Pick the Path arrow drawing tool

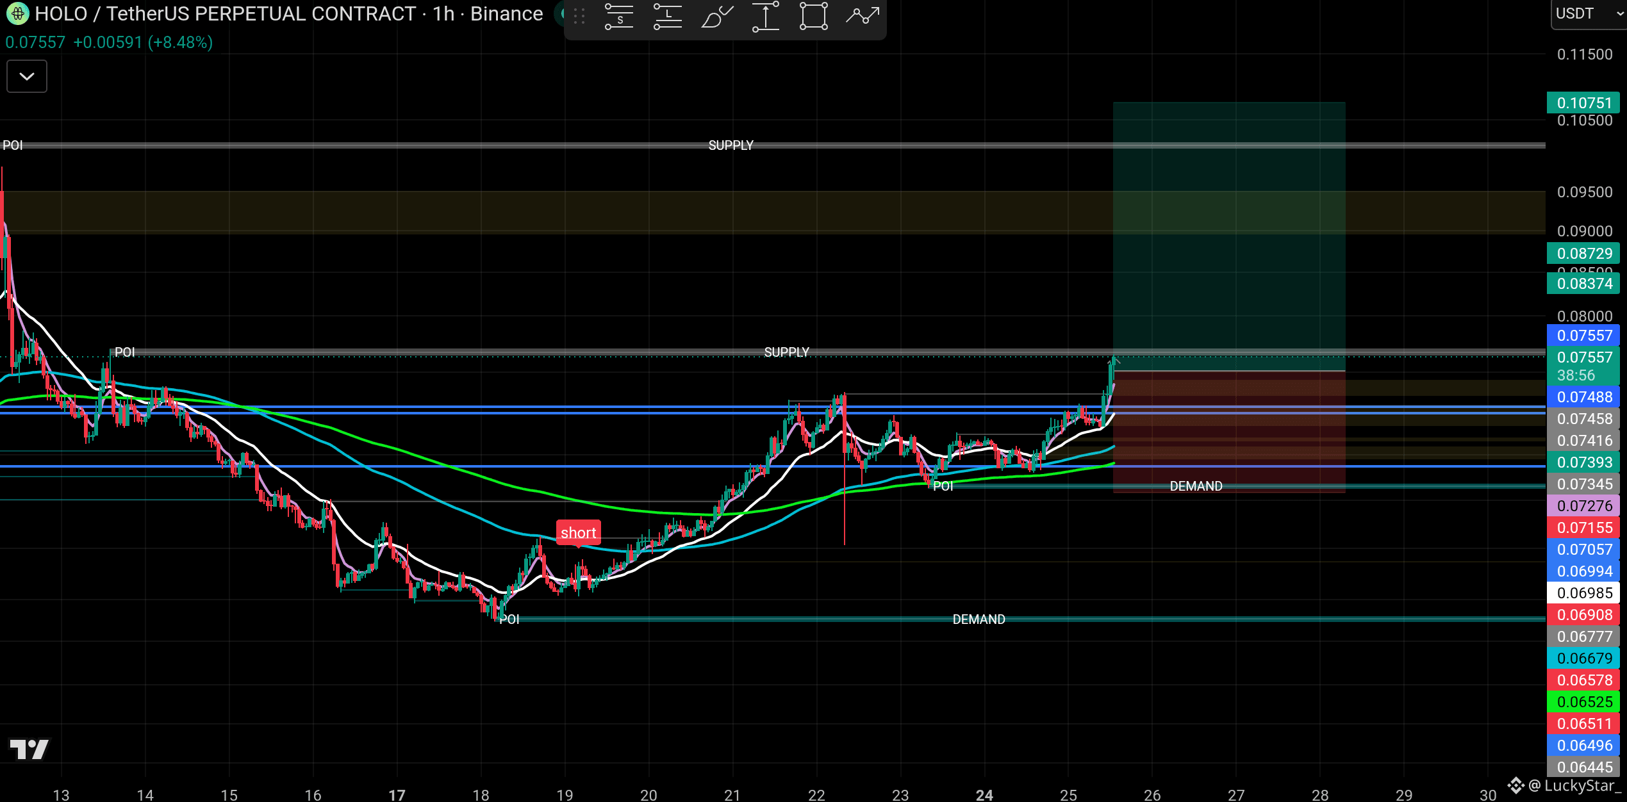[863, 17]
